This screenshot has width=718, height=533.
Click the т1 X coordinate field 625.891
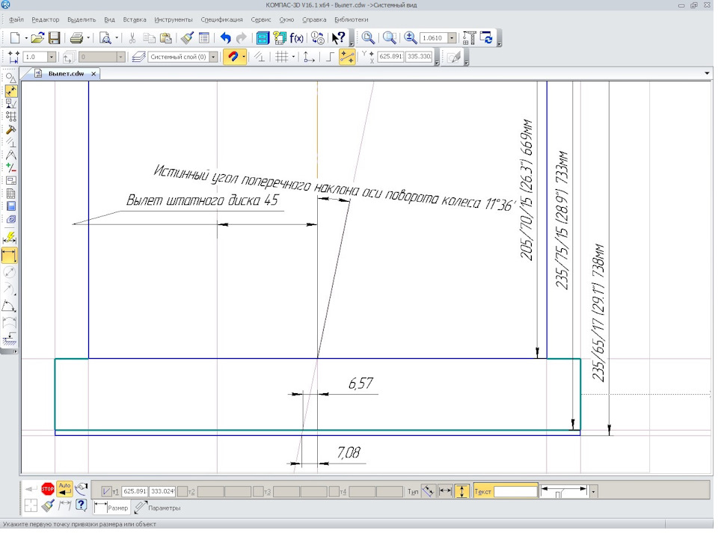[135, 491]
